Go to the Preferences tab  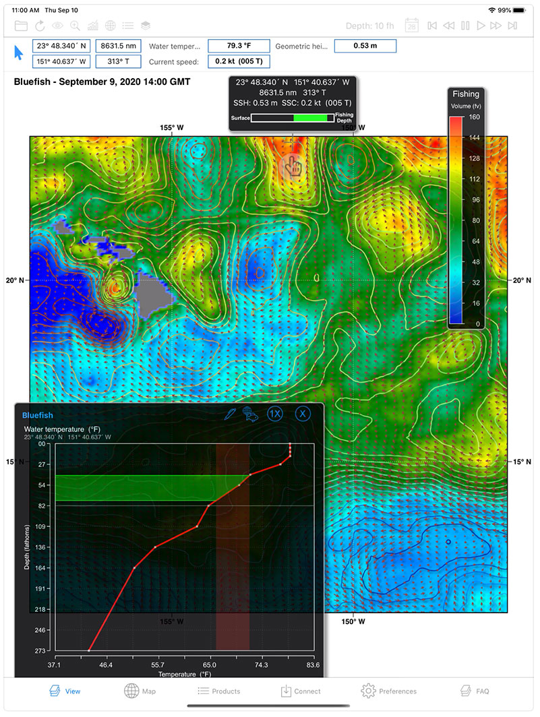pos(388,691)
